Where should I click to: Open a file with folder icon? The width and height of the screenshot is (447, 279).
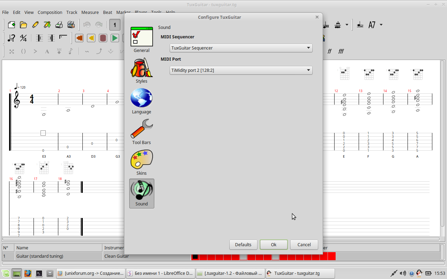23,25
